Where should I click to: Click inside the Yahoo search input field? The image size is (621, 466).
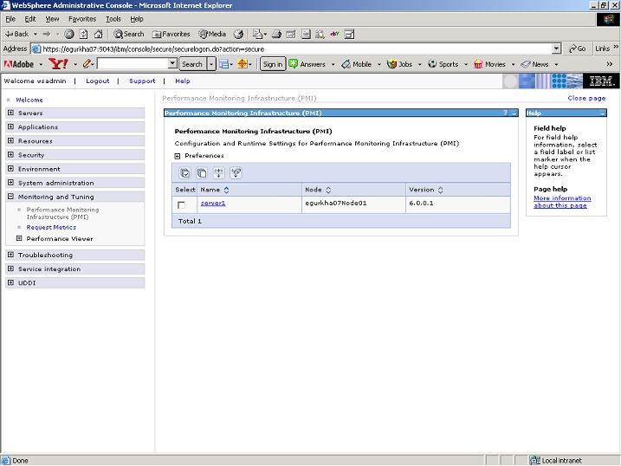[133, 63]
